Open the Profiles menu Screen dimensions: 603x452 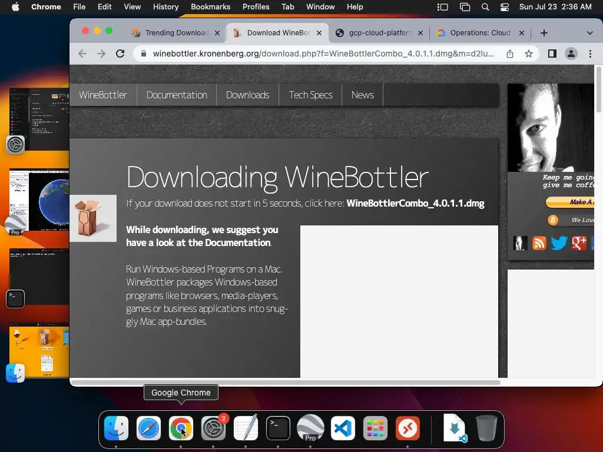(256, 7)
